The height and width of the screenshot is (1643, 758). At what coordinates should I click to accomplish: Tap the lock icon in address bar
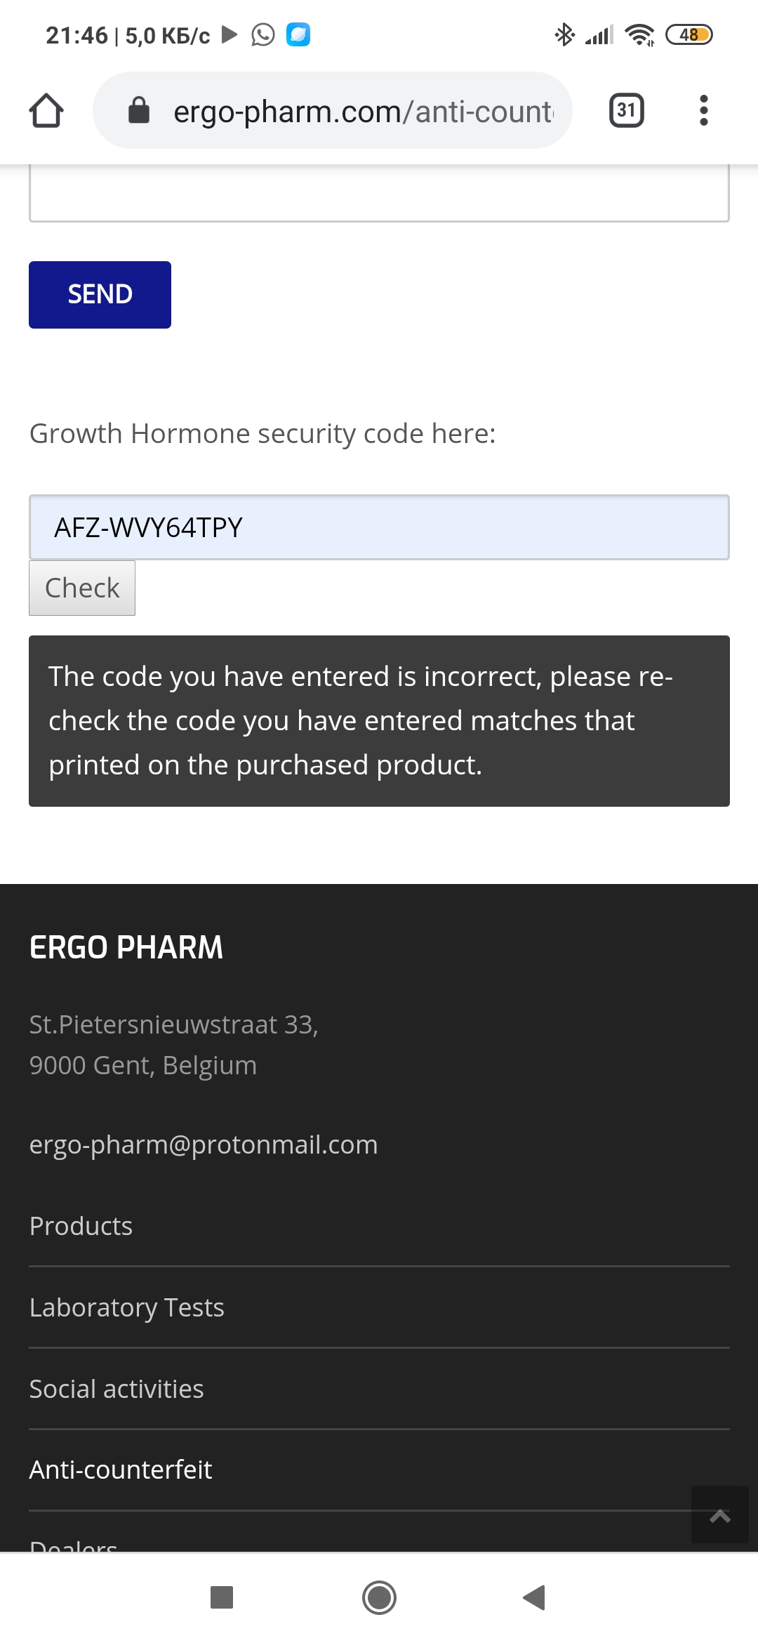139,110
